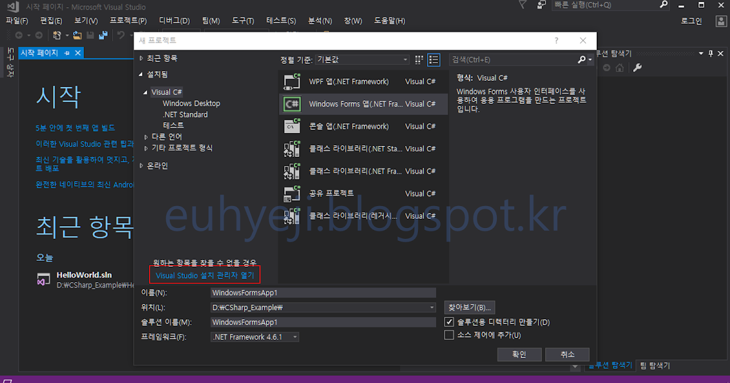
Task: Expand the 온라인 tree node
Action: (142, 165)
